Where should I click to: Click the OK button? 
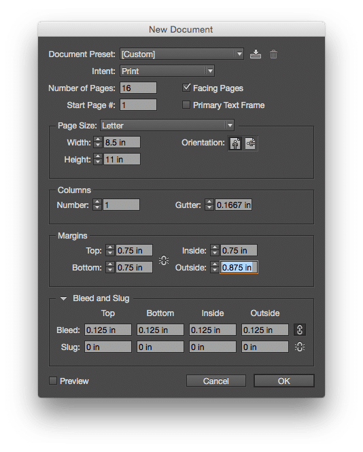[284, 381]
